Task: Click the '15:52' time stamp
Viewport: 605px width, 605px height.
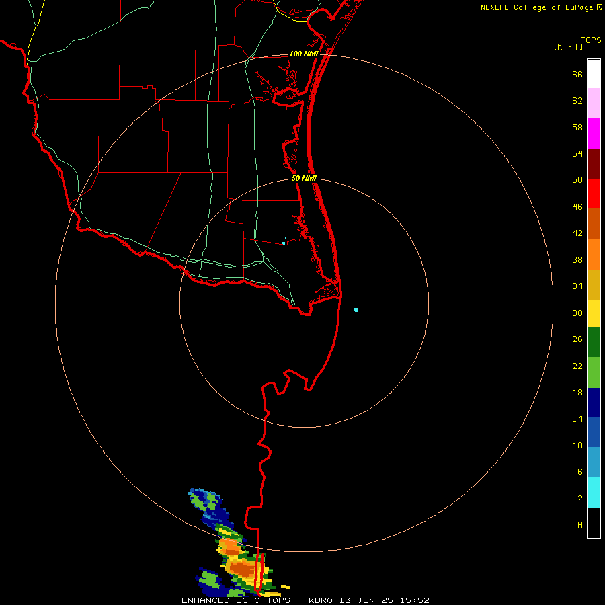Action: (414, 600)
